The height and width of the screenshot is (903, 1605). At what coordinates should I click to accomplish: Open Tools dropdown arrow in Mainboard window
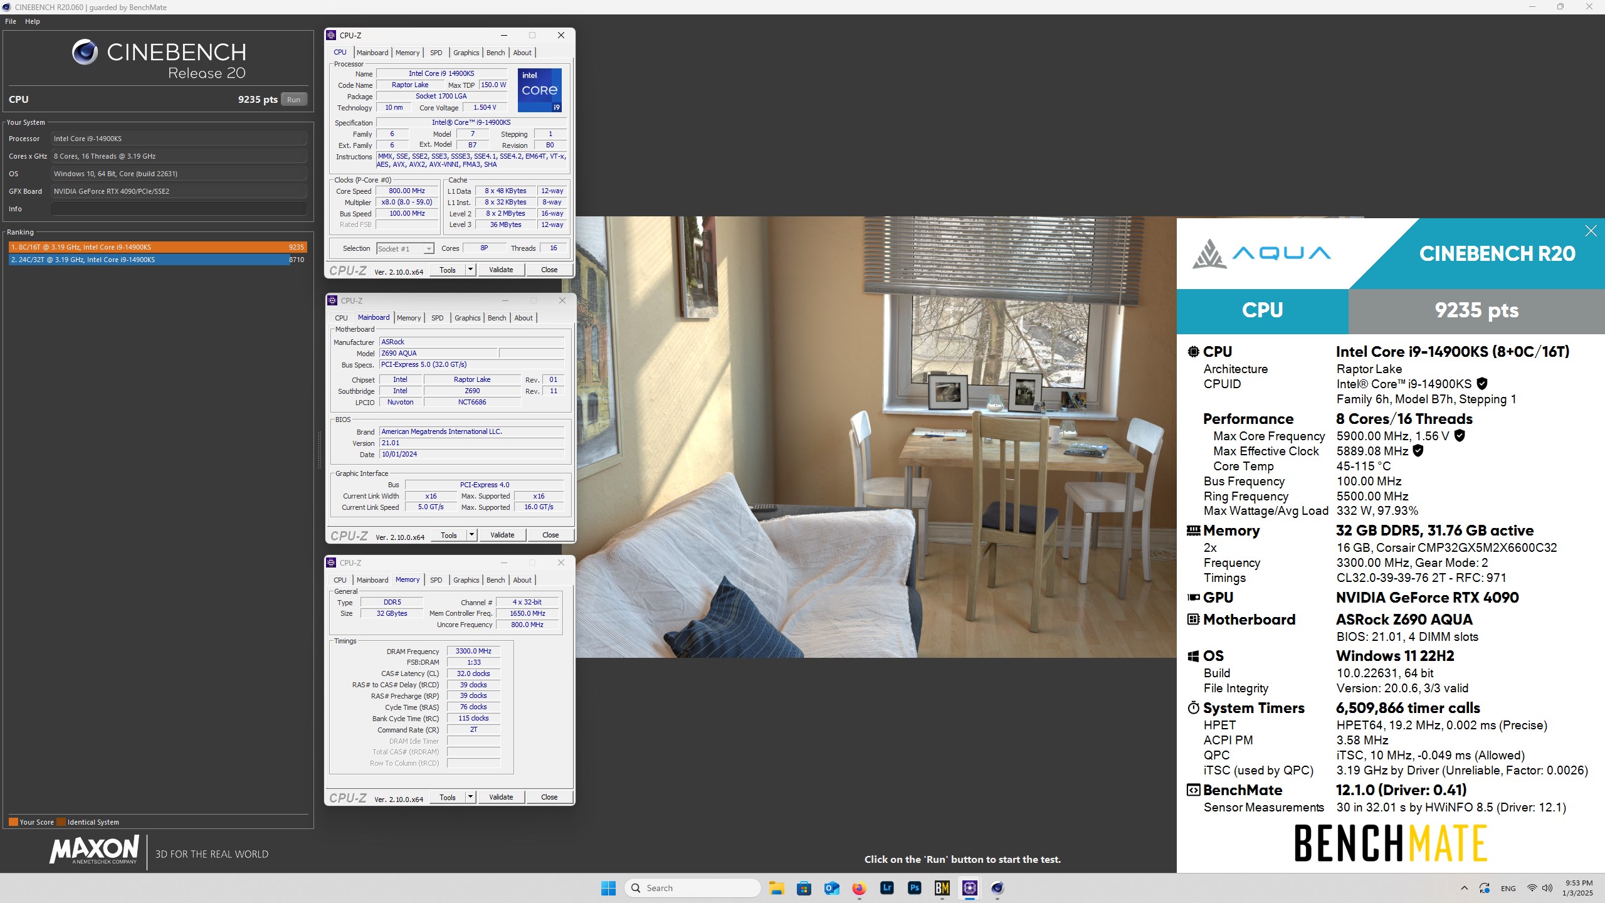(x=471, y=535)
